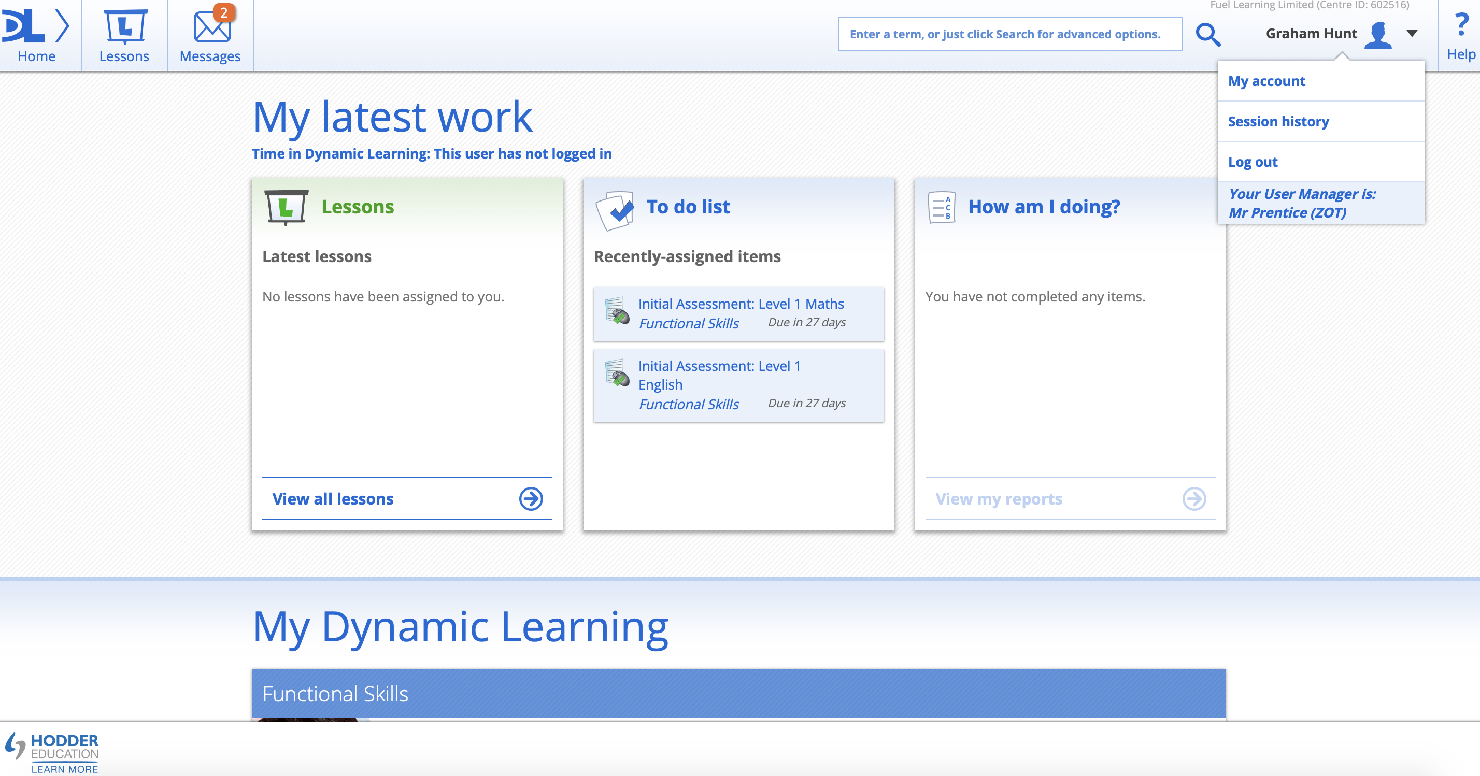Open the To do list heading

[688, 207]
